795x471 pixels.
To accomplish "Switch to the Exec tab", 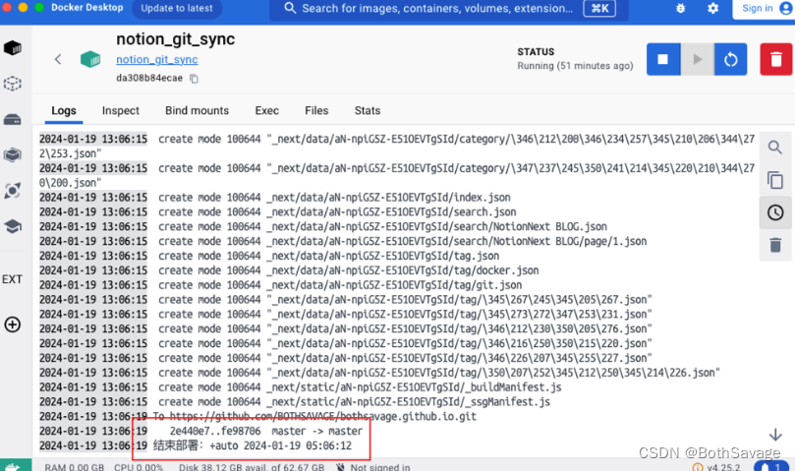I will point(266,111).
